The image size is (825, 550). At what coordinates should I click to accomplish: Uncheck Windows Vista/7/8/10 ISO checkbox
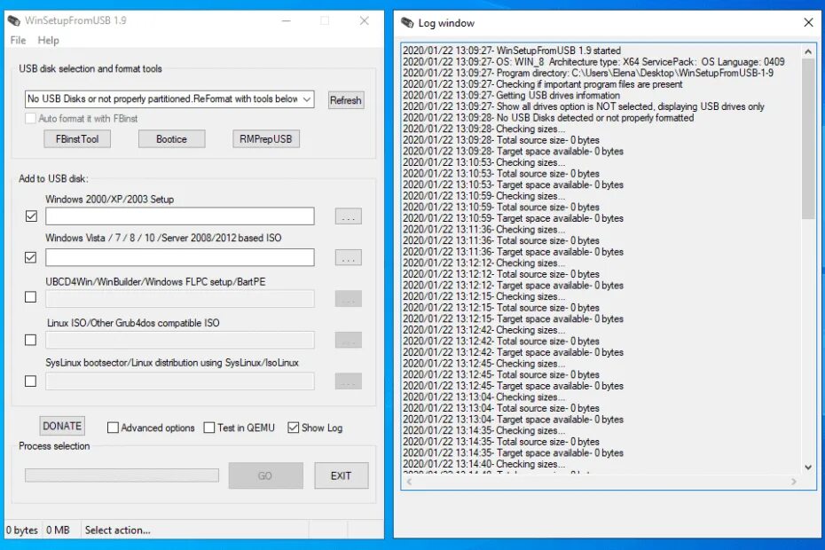[30, 257]
